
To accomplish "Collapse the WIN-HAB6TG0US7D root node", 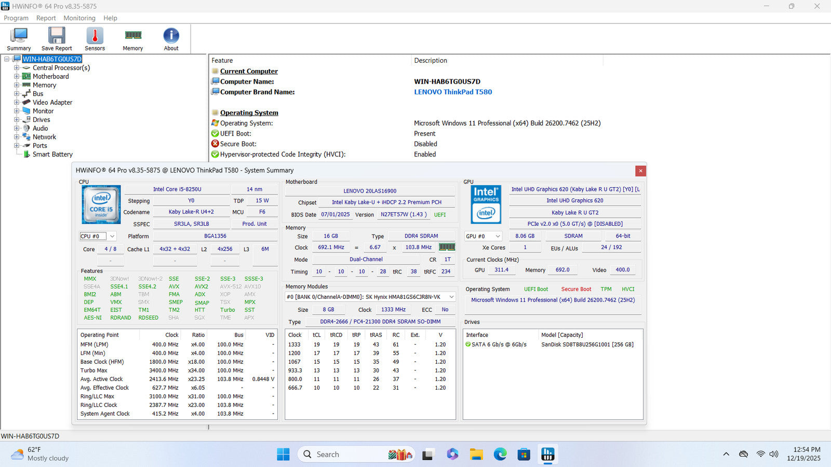I will [7, 59].
